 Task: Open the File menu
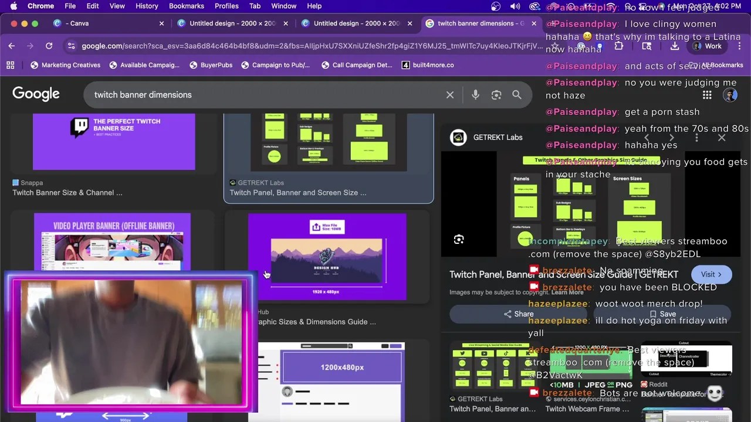point(70,6)
